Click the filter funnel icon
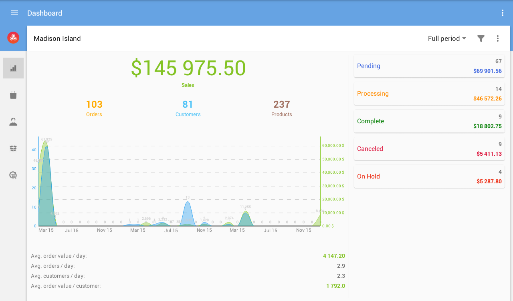Viewport: 513px width, 301px height. (481, 38)
